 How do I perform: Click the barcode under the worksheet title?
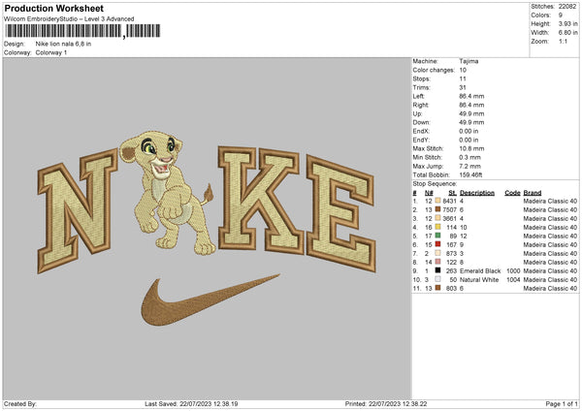pos(63,31)
